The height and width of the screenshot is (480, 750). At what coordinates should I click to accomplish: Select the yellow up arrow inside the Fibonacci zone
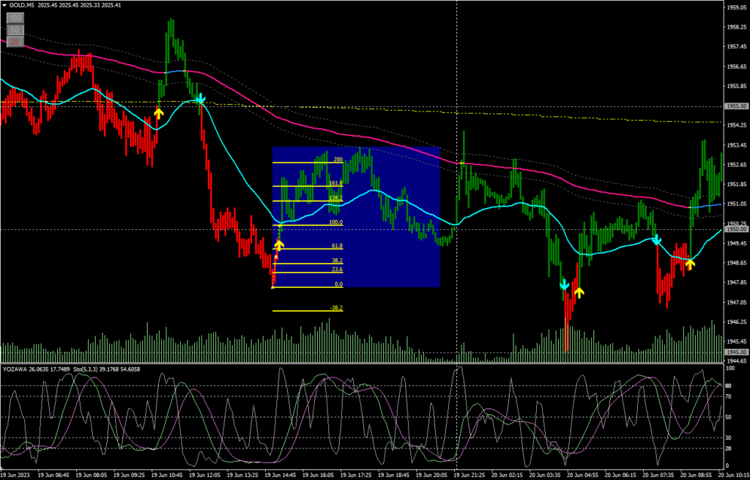pyautogui.click(x=279, y=245)
